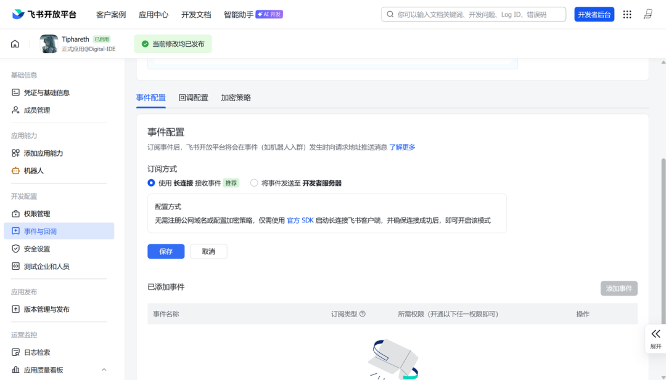Switch to the 加密策略 tab
Image resolution: width=666 pixels, height=380 pixels.
[236, 98]
